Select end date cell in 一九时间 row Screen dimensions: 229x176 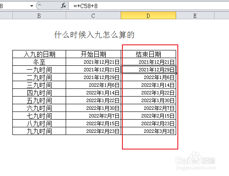(x=148, y=70)
